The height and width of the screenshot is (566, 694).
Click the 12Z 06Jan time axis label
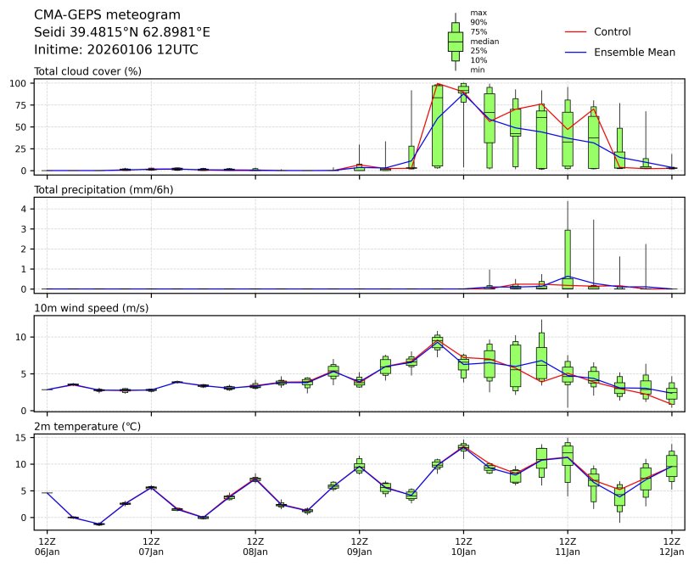tap(47, 546)
